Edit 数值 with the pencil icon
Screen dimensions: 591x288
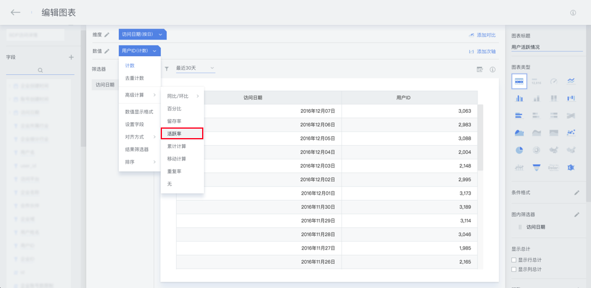pos(107,51)
